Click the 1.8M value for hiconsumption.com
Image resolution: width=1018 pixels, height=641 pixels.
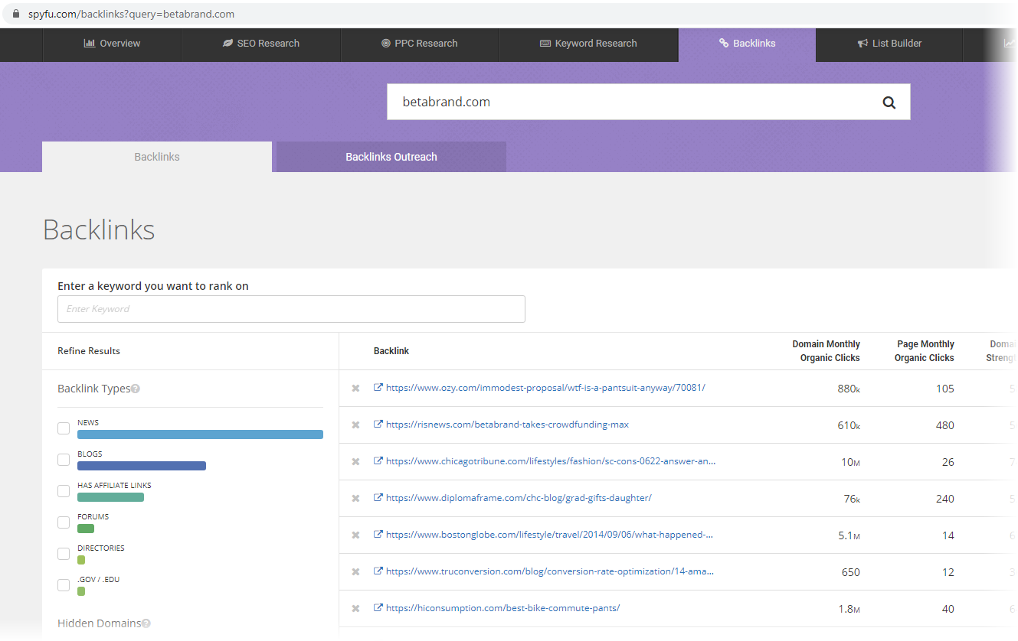coord(849,609)
